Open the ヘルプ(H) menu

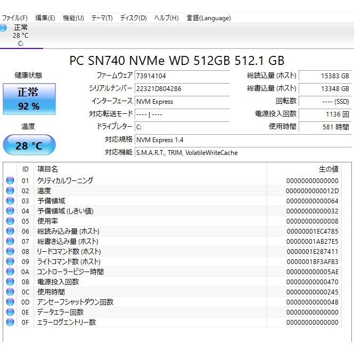(167, 18)
